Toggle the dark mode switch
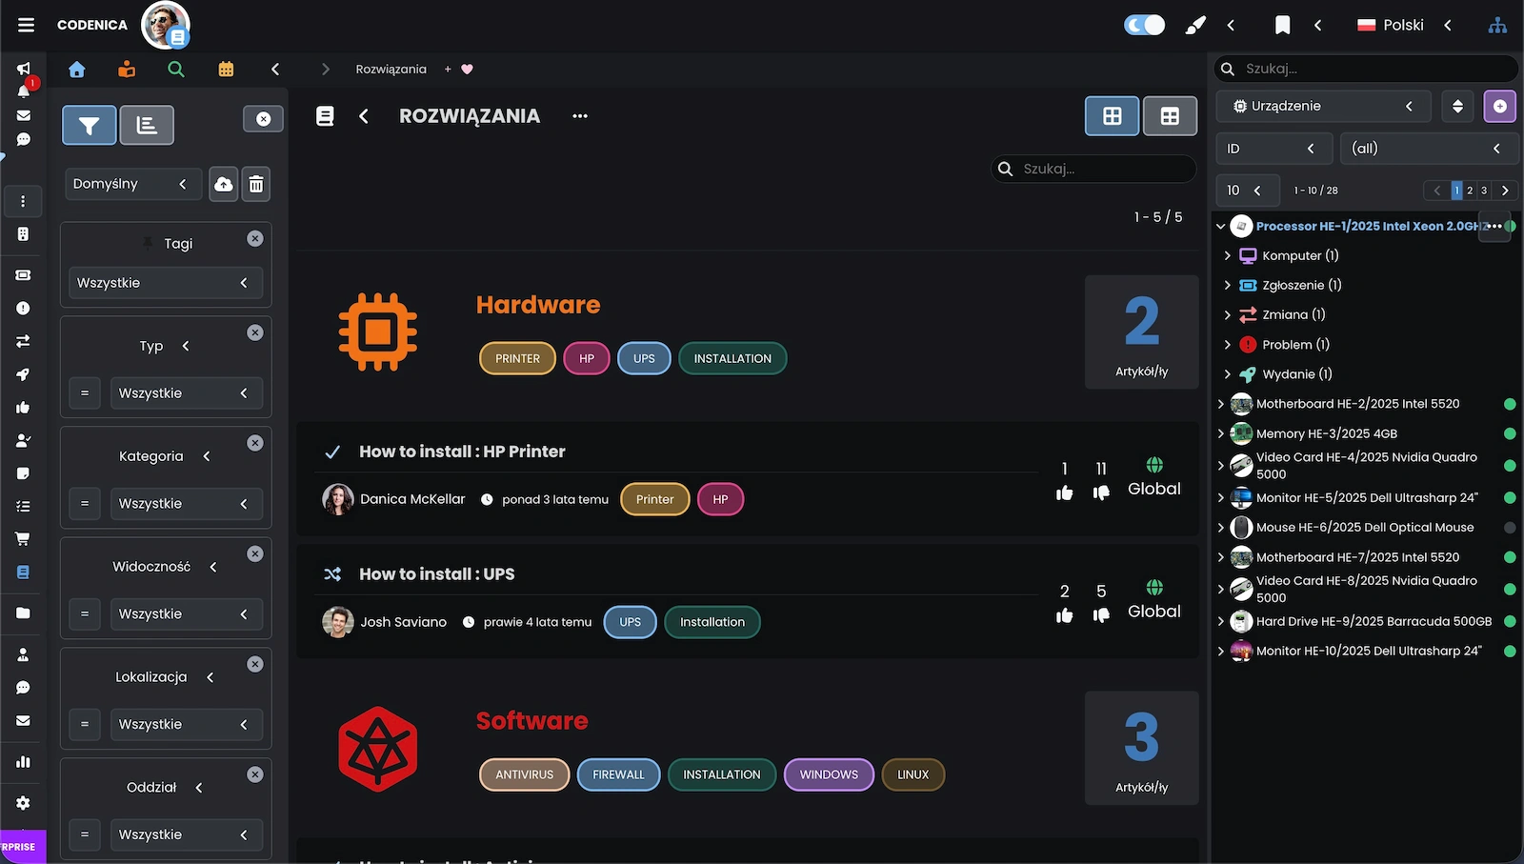The width and height of the screenshot is (1524, 864). 1144,26
